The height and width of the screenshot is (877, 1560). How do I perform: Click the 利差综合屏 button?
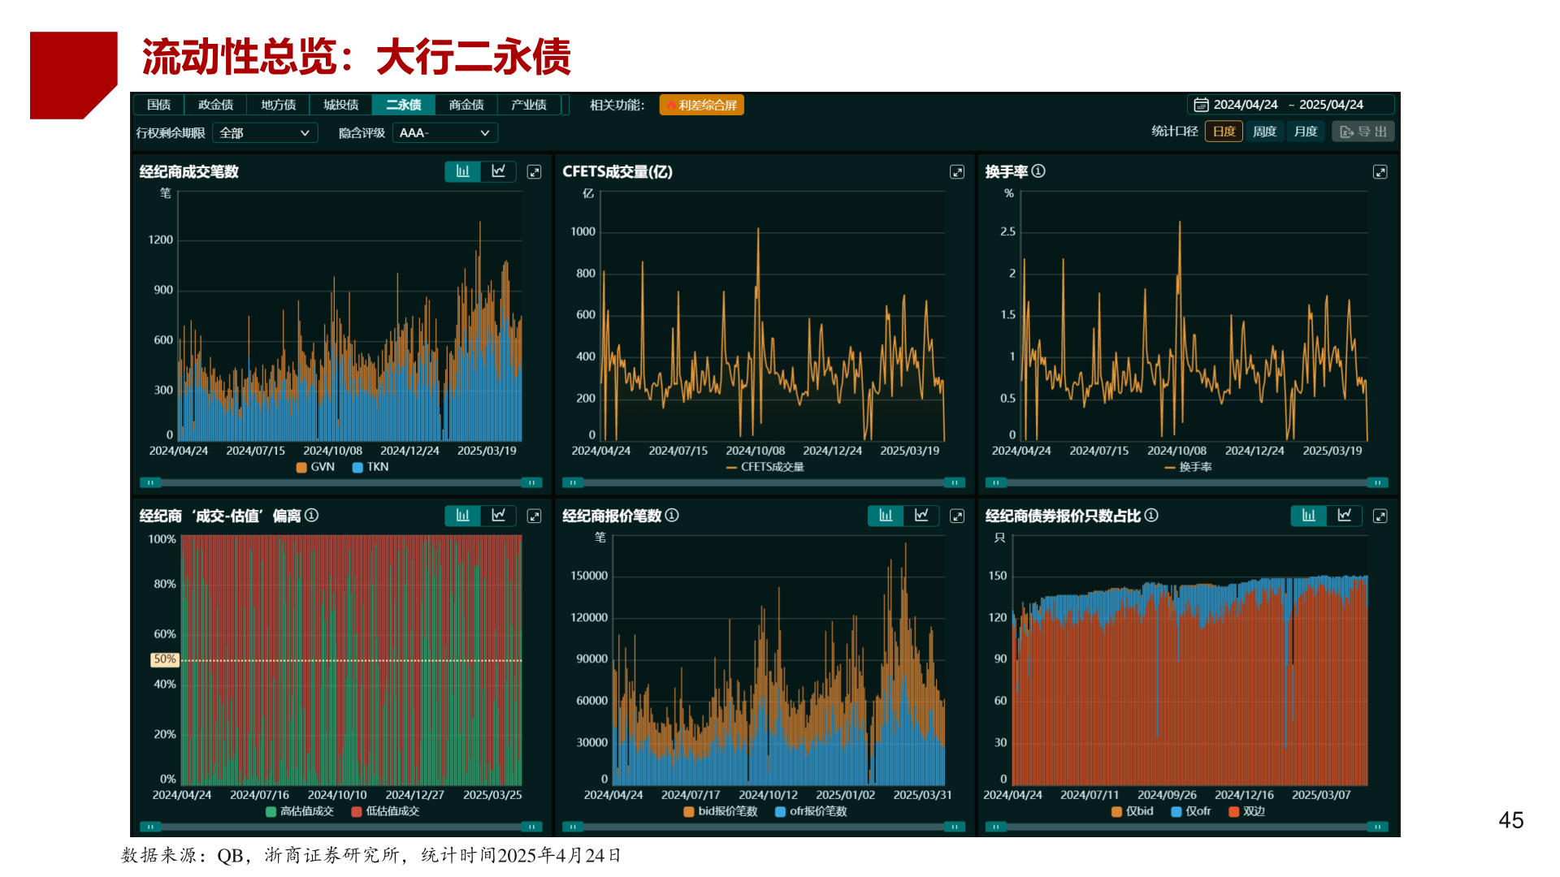click(x=701, y=105)
